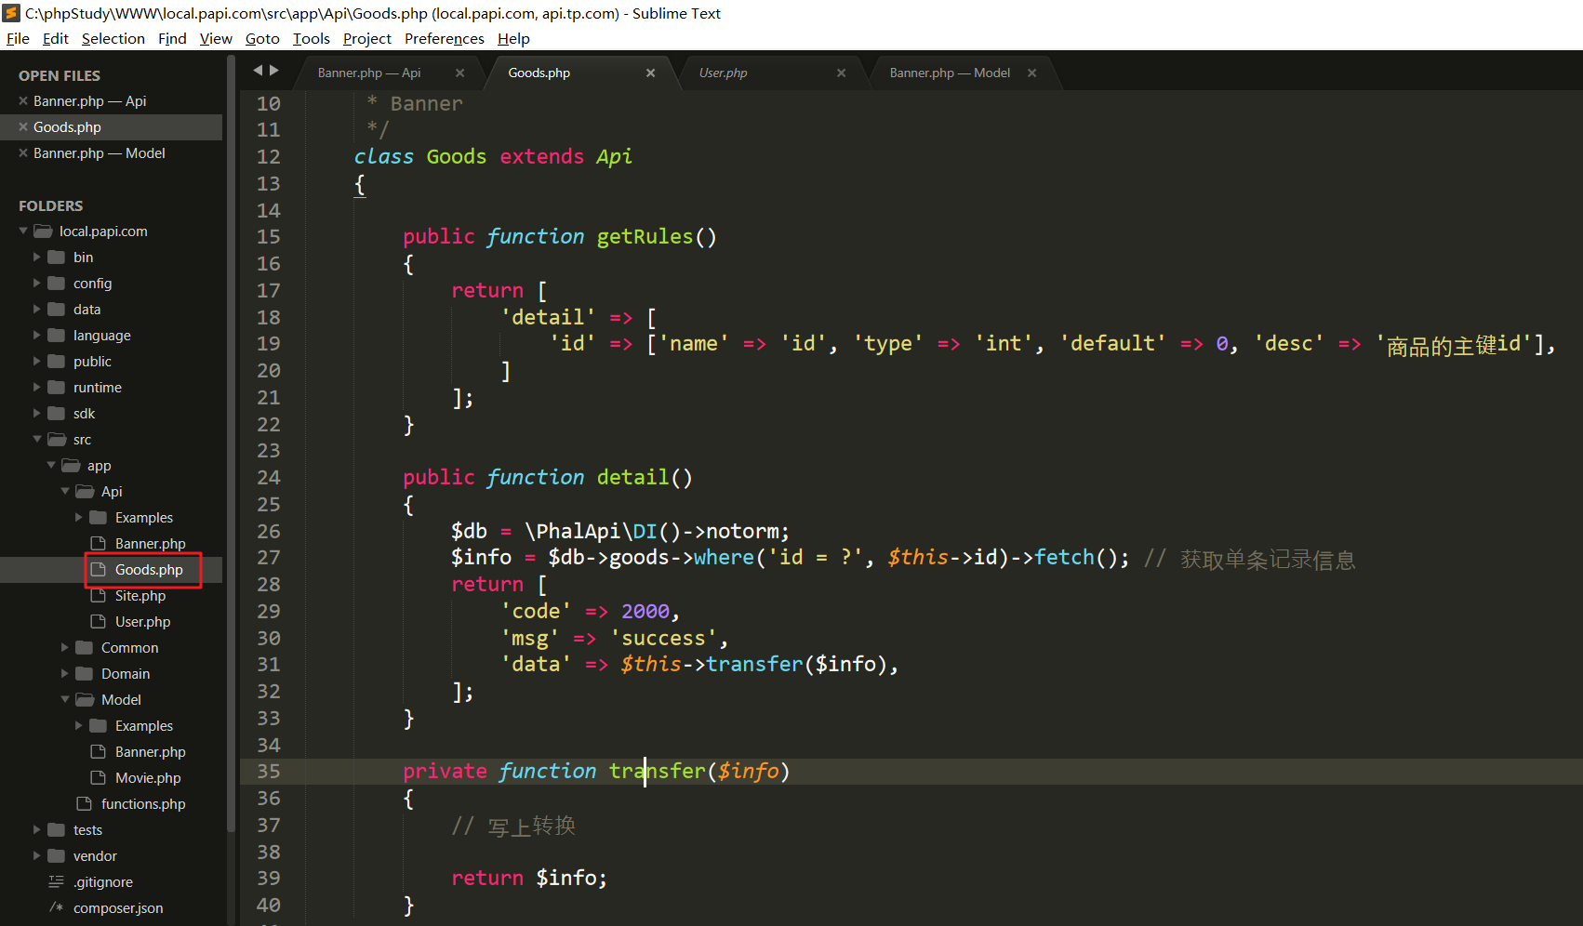Open Movie.php in the Model folder
Viewport: 1583px width, 926px height.
pos(148,777)
